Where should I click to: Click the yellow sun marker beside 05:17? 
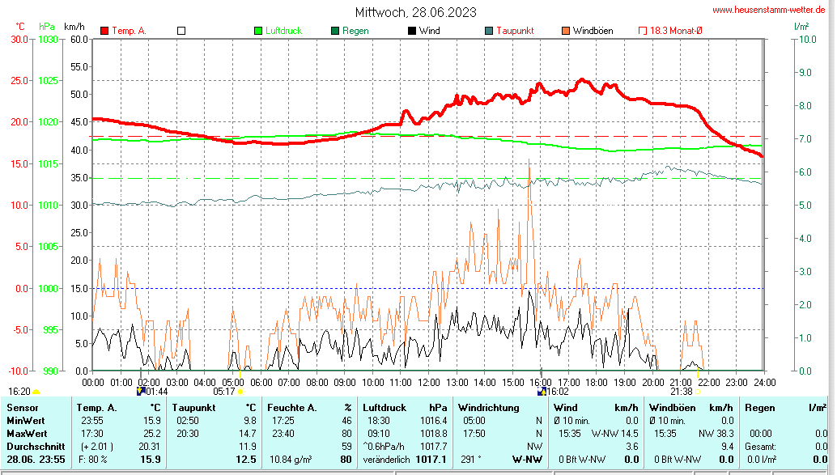pyautogui.click(x=240, y=392)
